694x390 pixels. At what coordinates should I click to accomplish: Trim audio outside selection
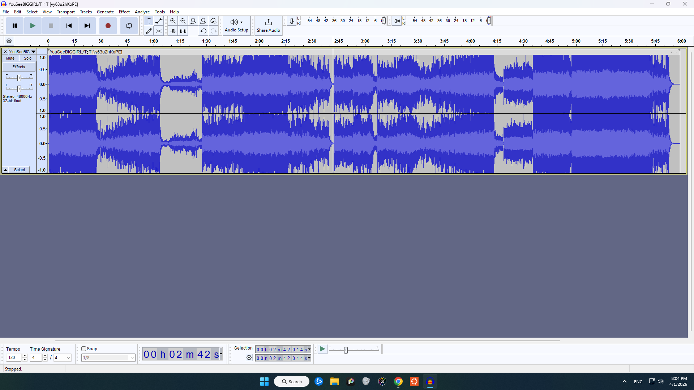coord(173,31)
